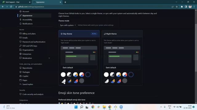This screenshot has width=197, height=110.
Task: Expand the Moderation section chevron
Action: point(49,58)
